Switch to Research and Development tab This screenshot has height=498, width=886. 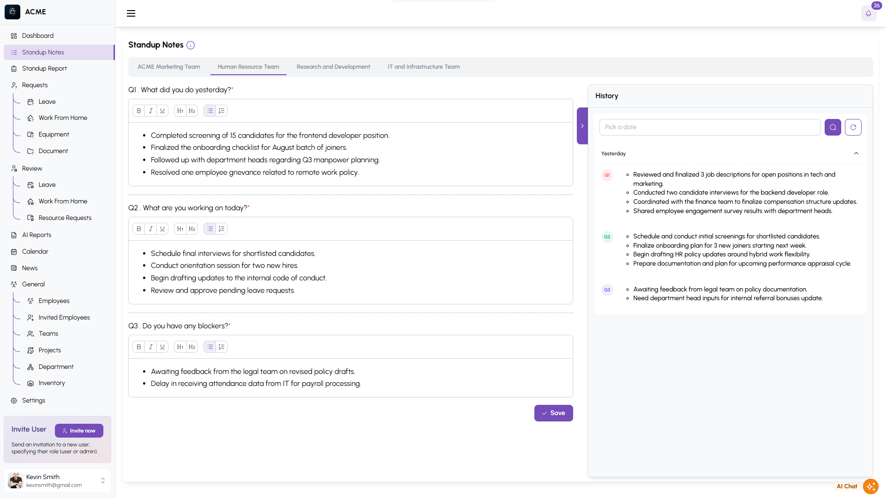click(333, 67)
